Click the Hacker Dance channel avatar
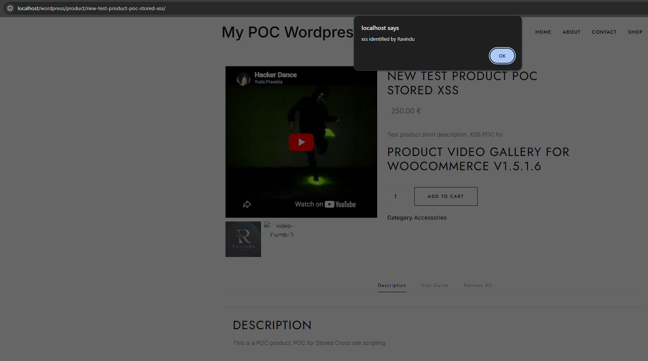The width and height of the screenshot is (648, 361). pos(243,79)
